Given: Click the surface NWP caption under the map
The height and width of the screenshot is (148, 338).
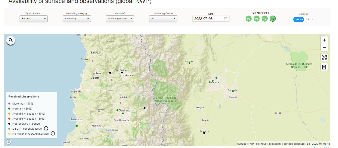Looking at the screenshot, I should tap(284, 144).
